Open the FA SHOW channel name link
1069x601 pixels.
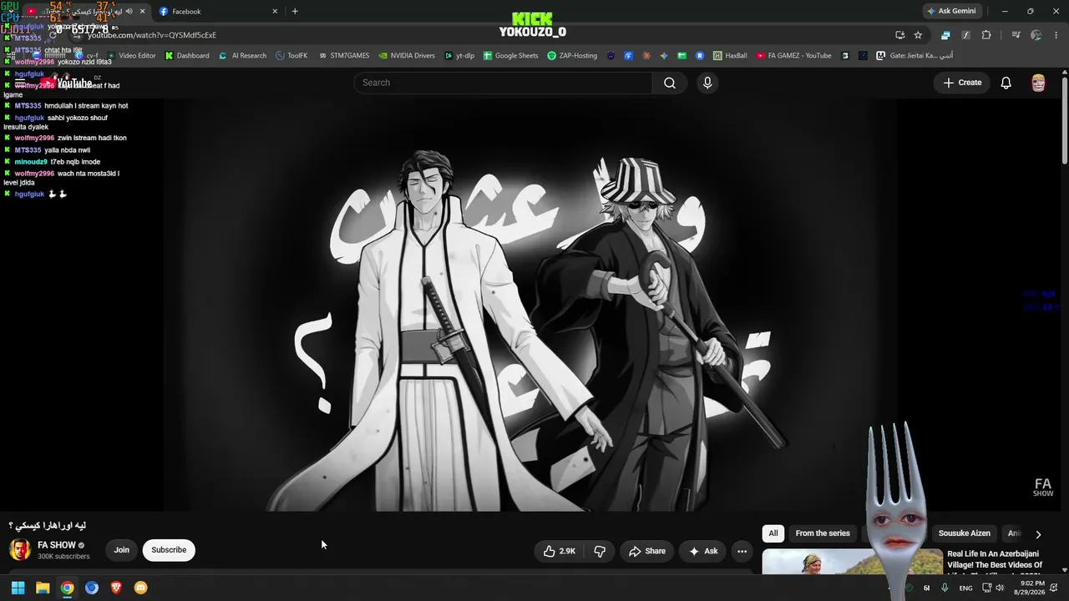(57, 545)
